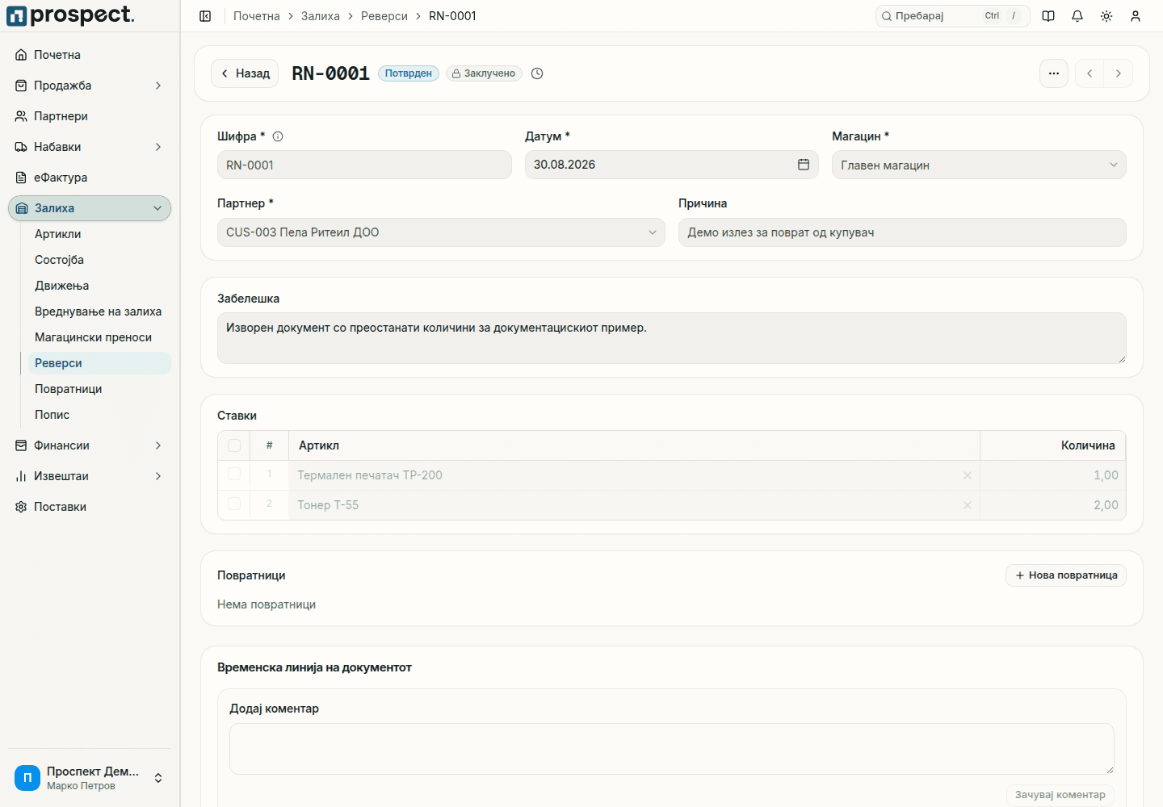The height and width of the screenshot is (807, 1163).
Task: Show info tooltip next to Шифра
Action: click(278, 136)
